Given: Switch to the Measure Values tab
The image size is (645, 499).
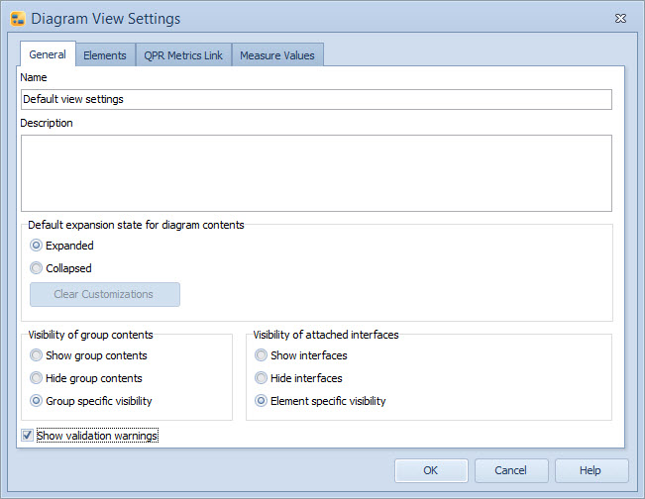Looking at the screenshot, I should click(x=277, y=55).
